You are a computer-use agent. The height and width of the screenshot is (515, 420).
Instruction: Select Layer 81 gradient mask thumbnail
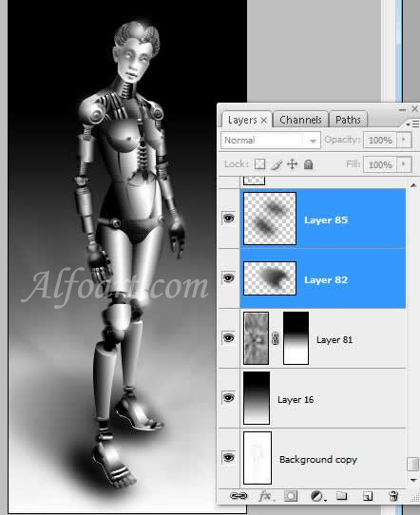point(296,338)
